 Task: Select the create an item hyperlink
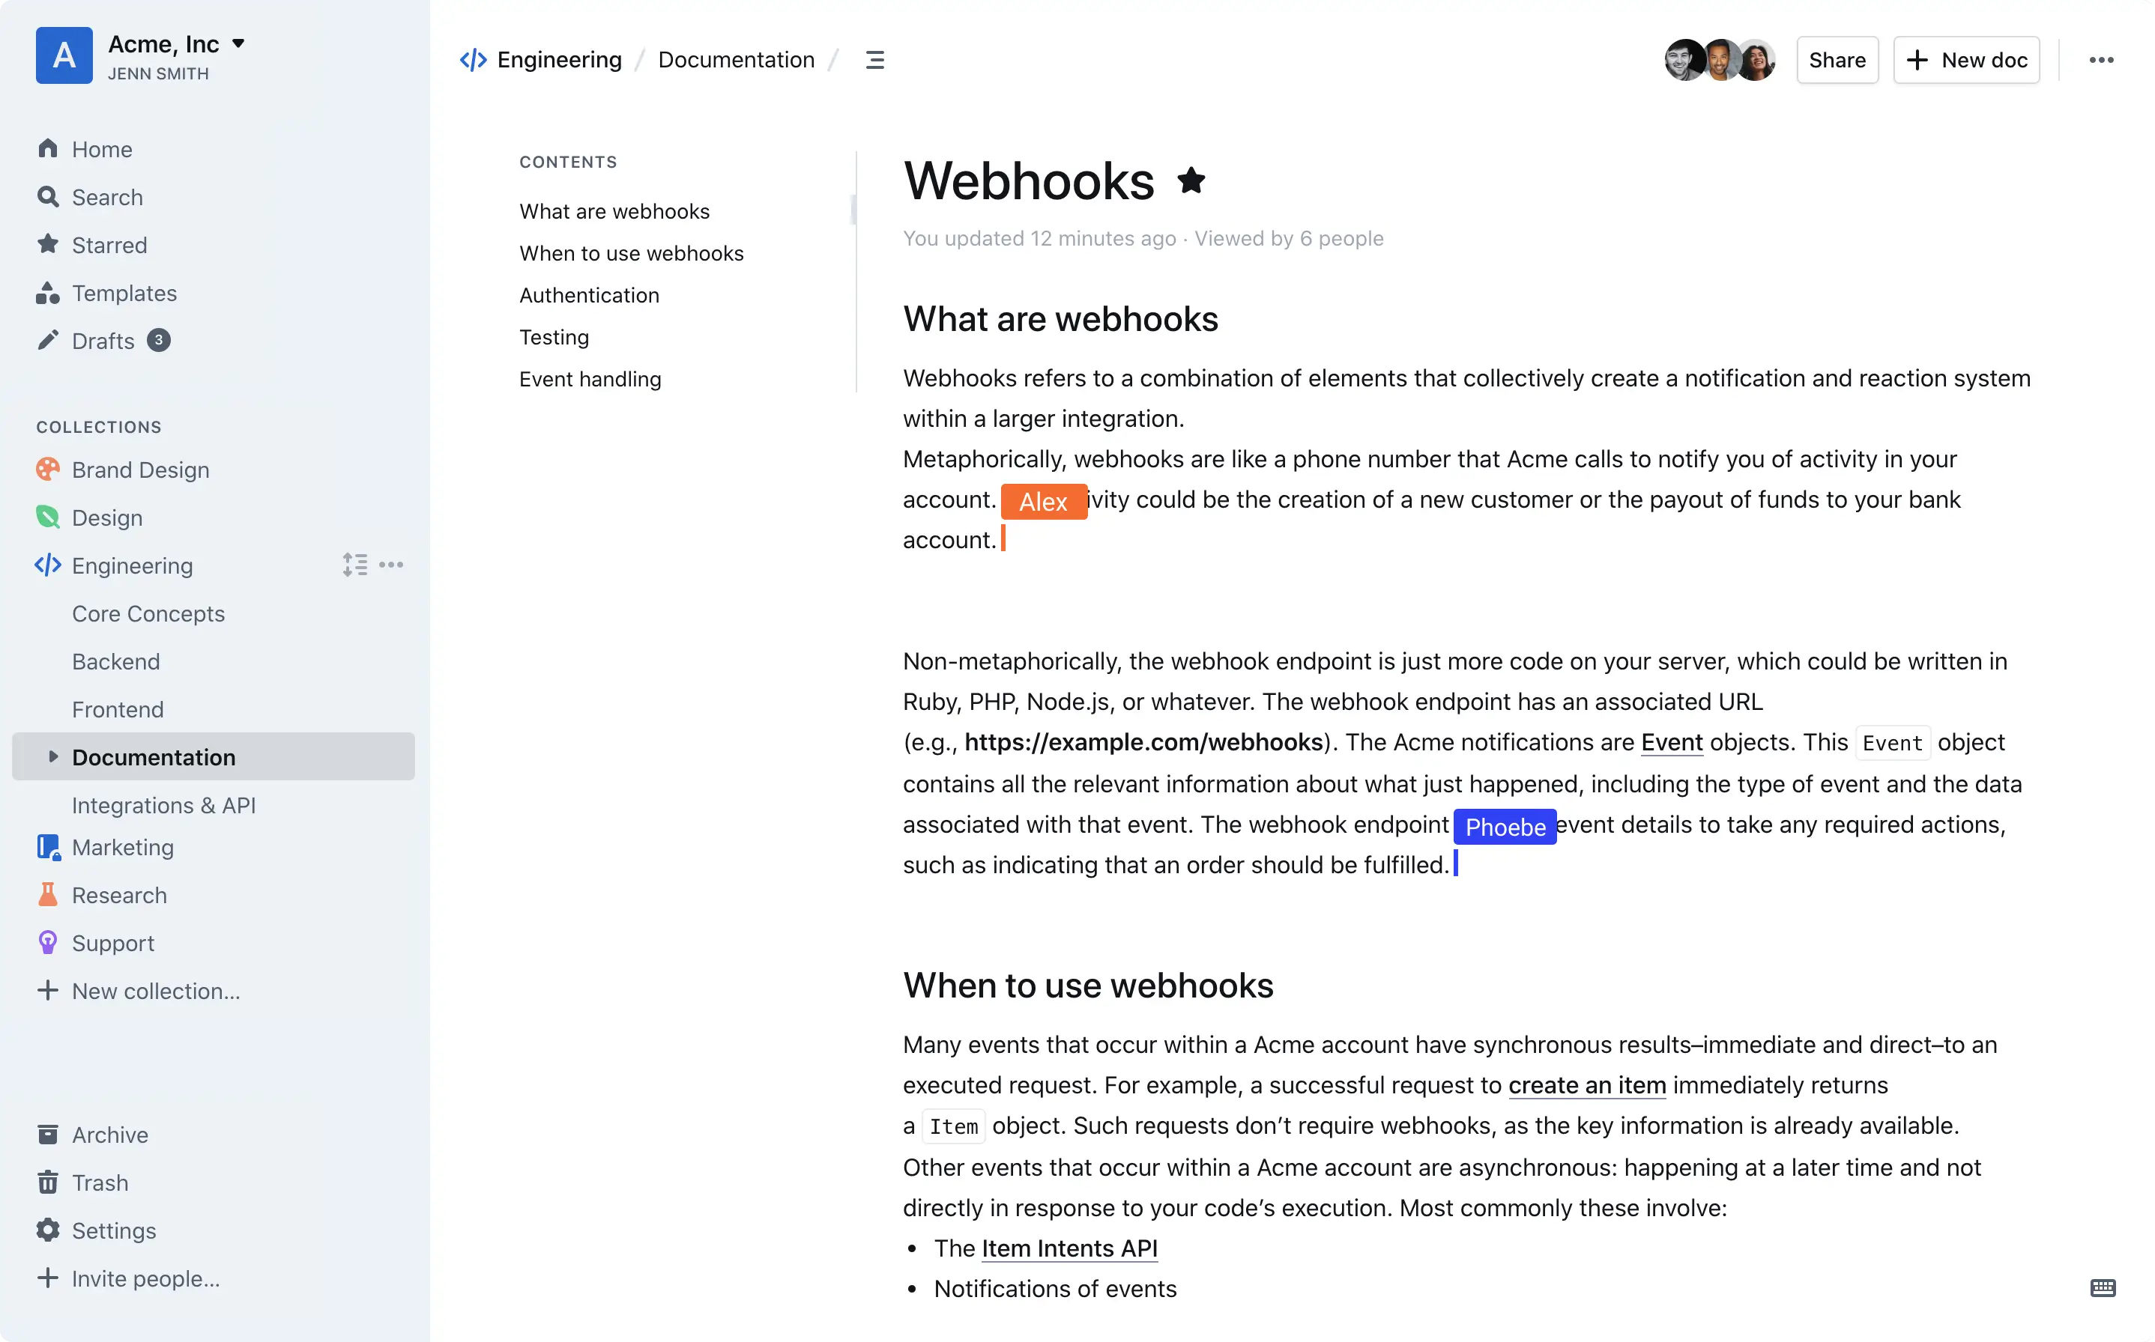pos(1587,1085)
